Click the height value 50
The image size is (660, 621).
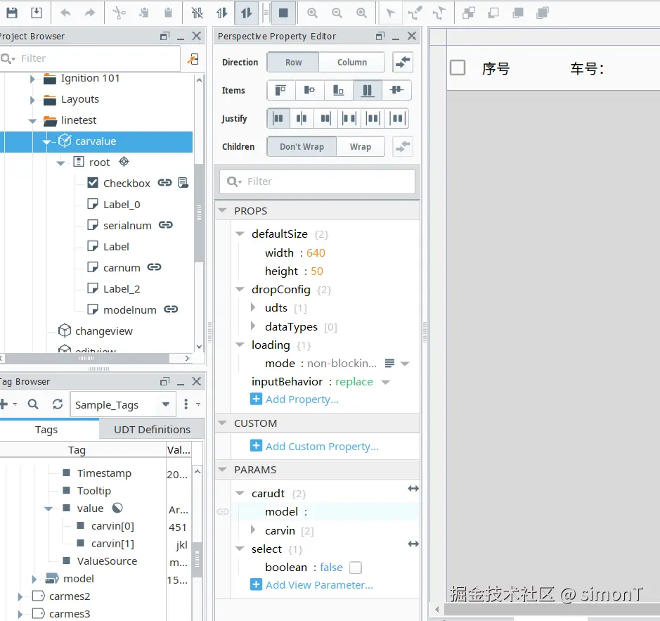(x=317, y=271)
